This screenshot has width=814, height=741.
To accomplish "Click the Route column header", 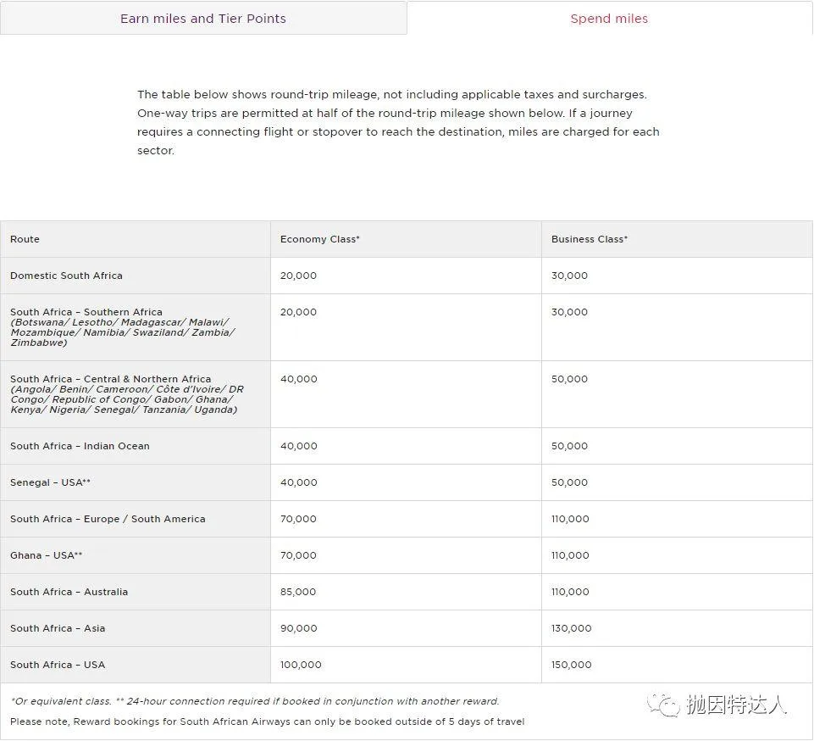I will point(25,239).
